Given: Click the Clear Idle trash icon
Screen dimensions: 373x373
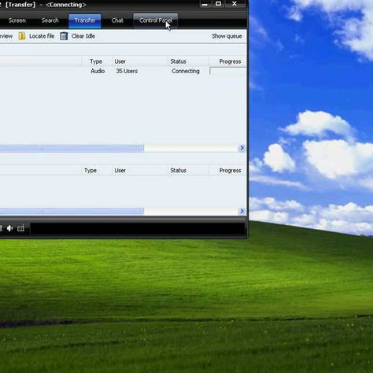Looking at the screenshot, I should tap(64, 36).
